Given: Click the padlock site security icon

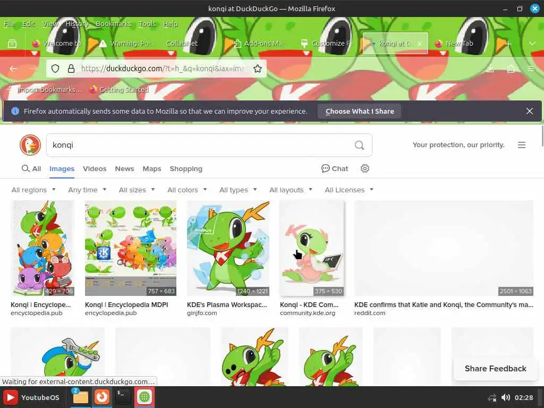Looking at the screenshot, I should coord(71,69).
